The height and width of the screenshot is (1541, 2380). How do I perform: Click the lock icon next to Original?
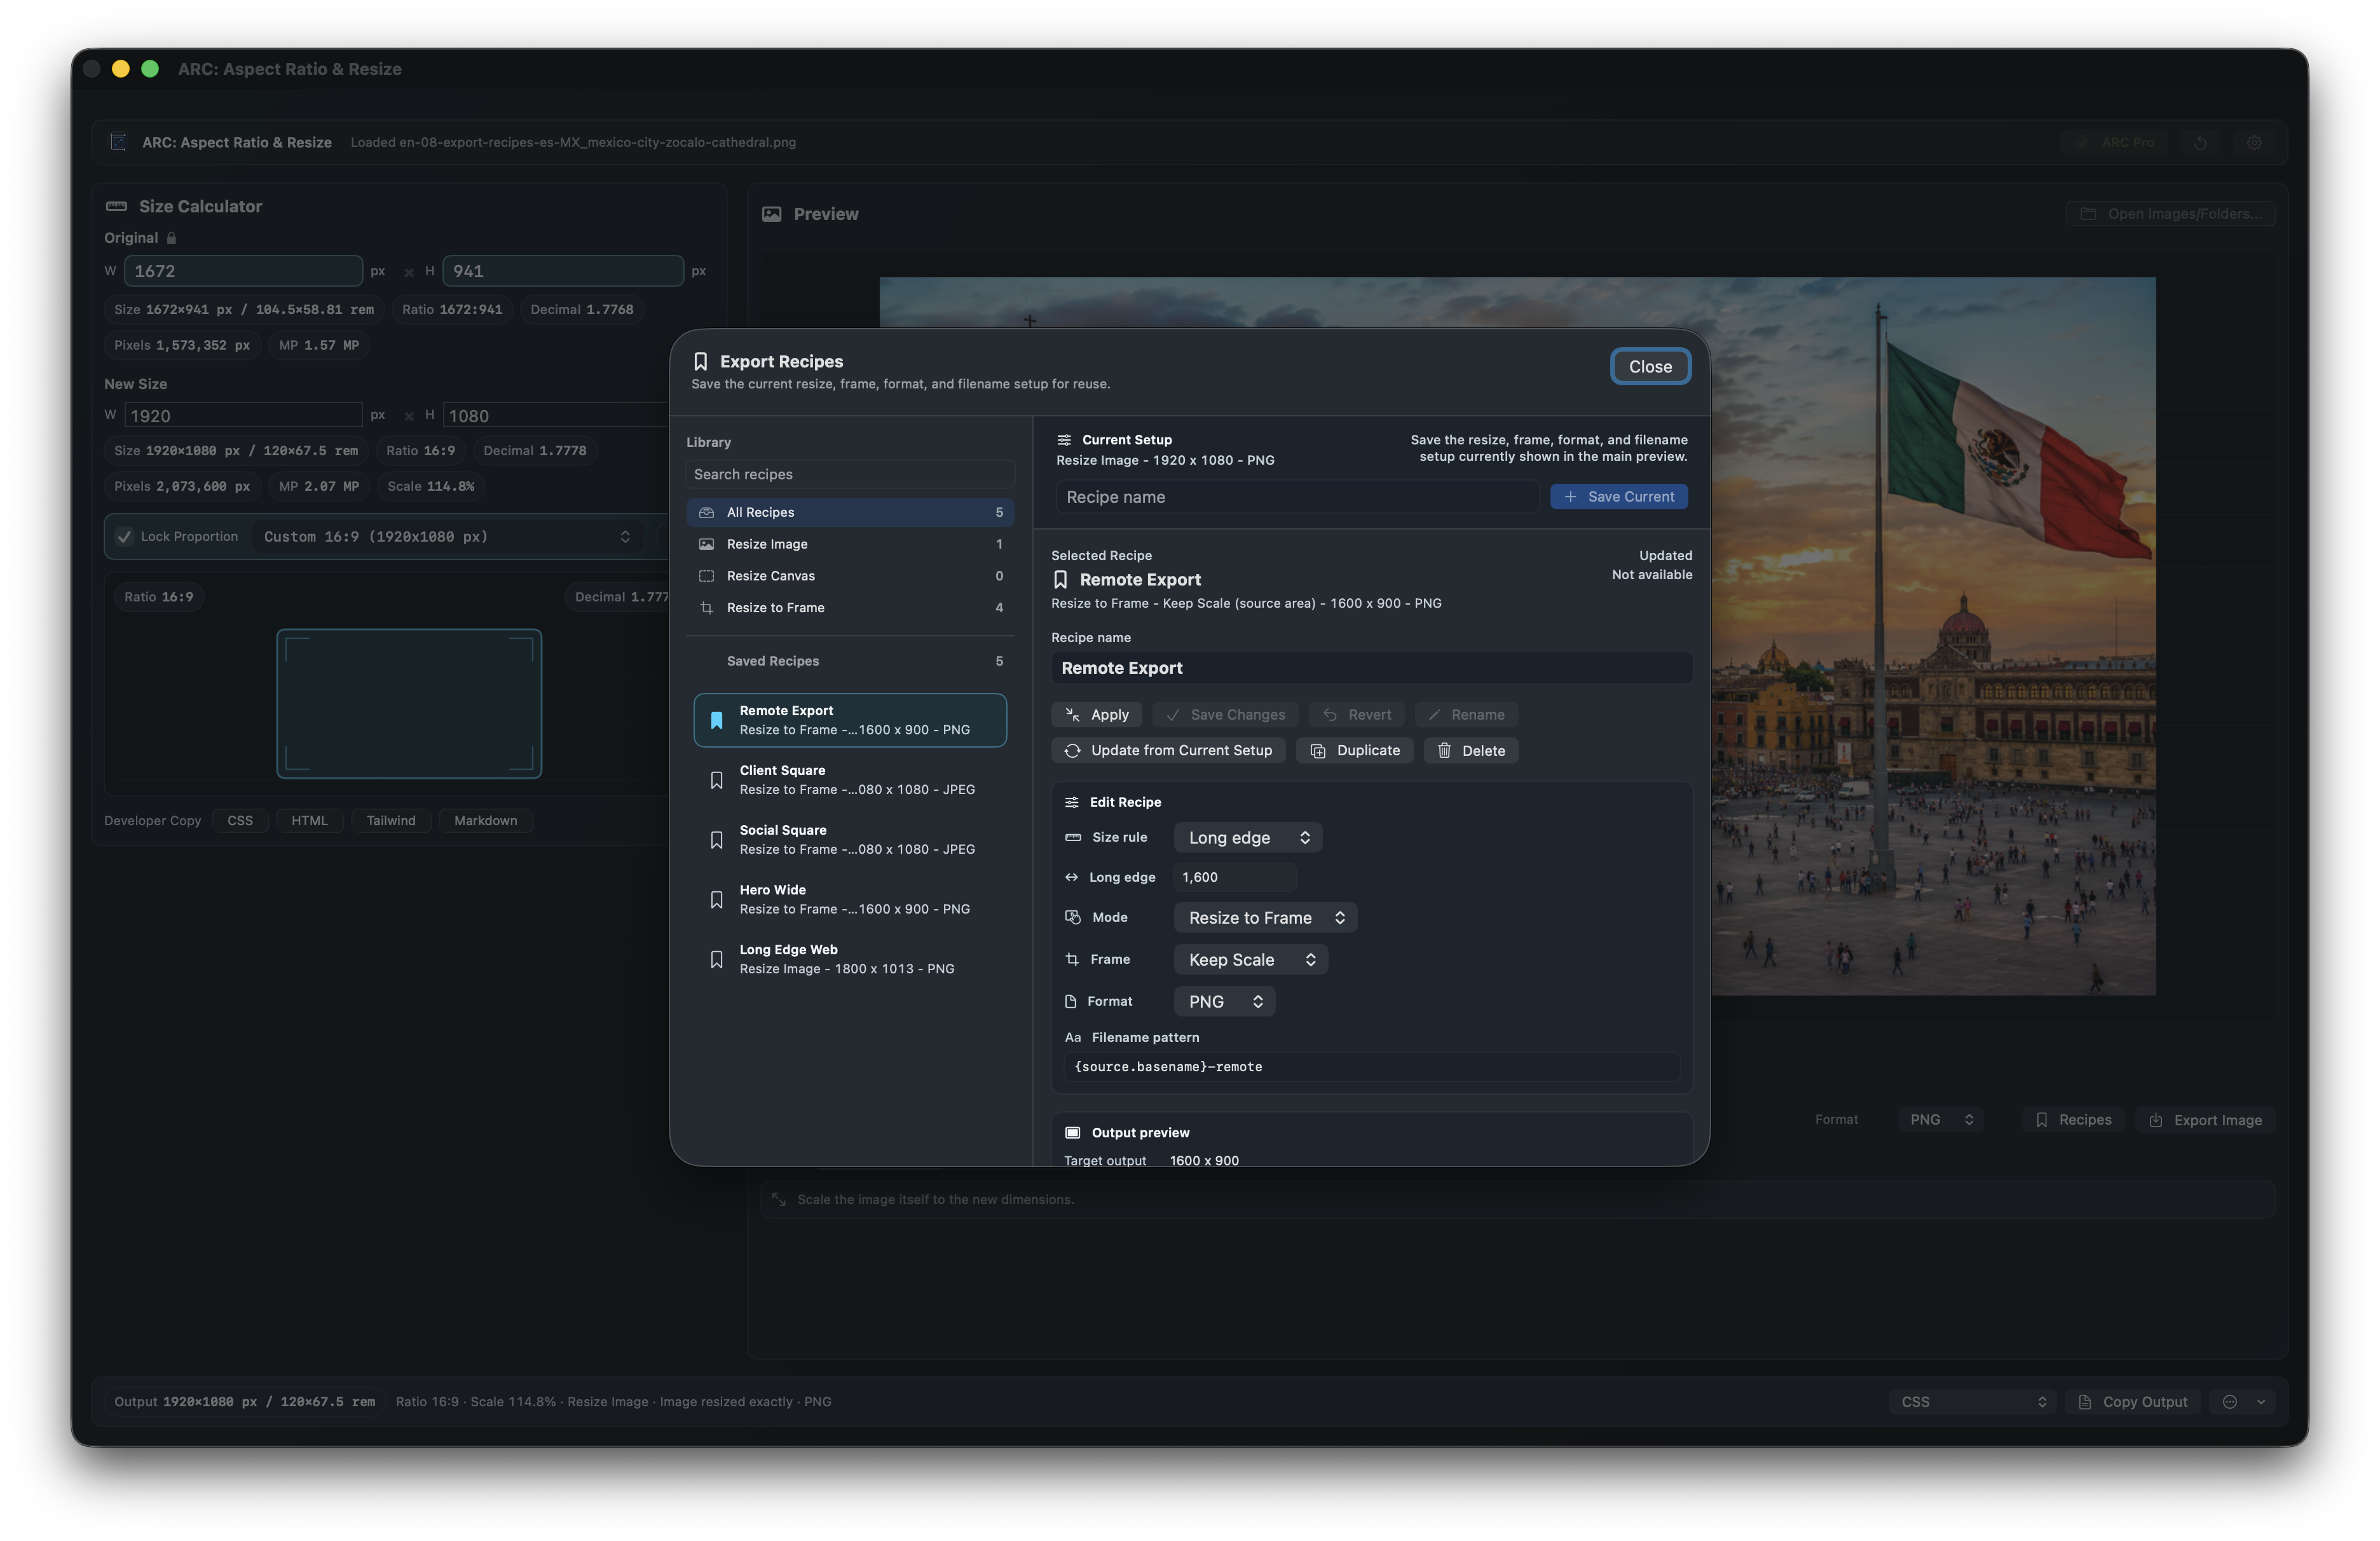click(171, 238)
